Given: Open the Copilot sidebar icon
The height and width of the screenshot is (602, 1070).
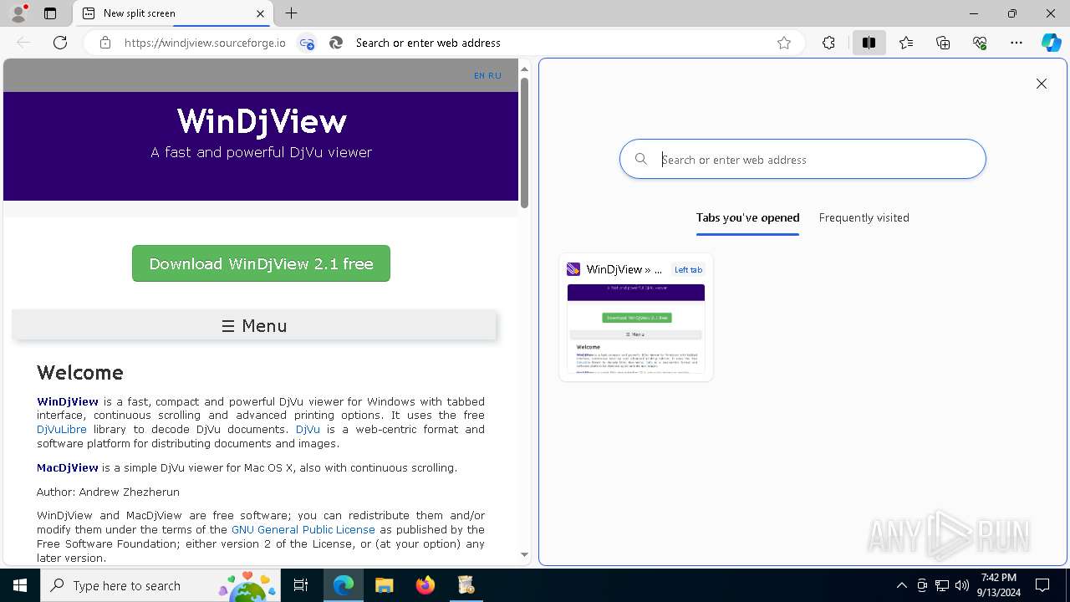Looking at the screenshot, I should [1051, 43].
